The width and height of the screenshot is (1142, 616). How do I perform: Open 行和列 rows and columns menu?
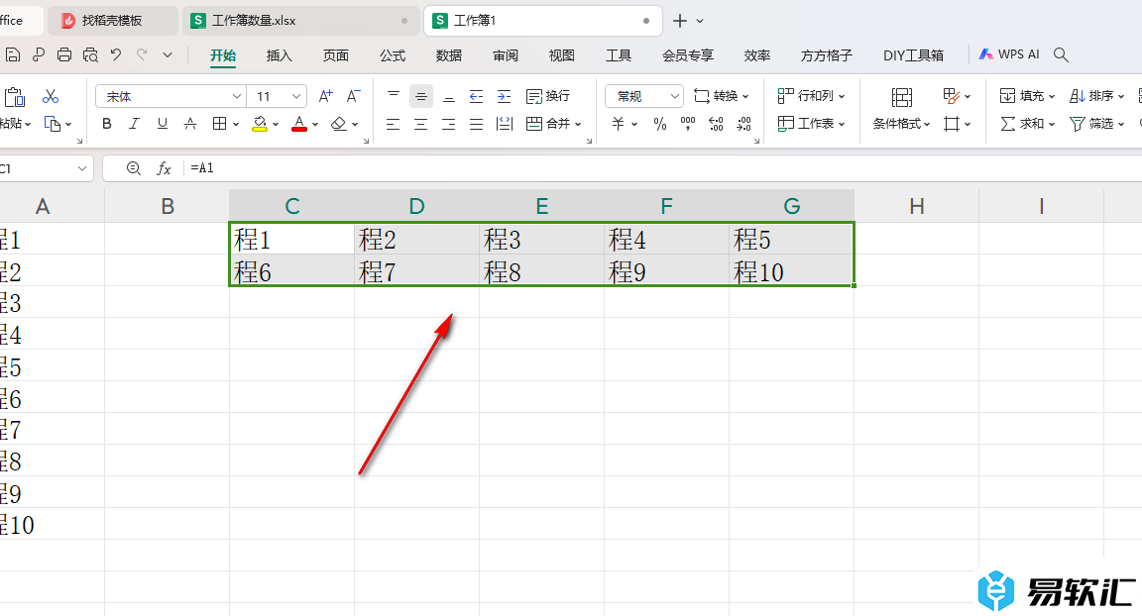coord(811,96)
